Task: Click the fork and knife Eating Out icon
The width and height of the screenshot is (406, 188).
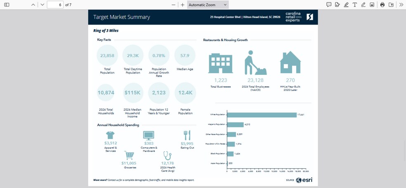Action: pos(187,135)
